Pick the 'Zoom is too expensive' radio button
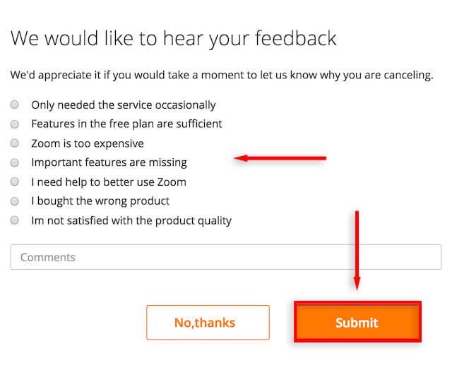 [15, 143]
